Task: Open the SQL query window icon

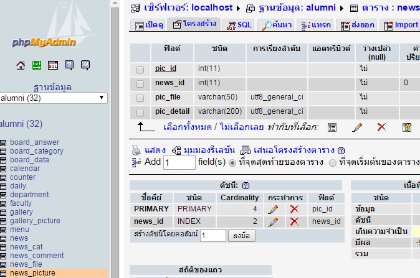Action: pyautogui.click(x=53, y=65)
